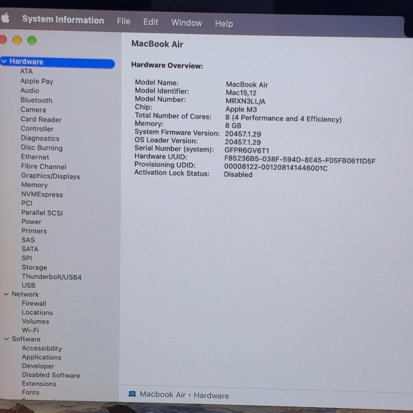
Task: Open the File menu
Action: point(124,21)
